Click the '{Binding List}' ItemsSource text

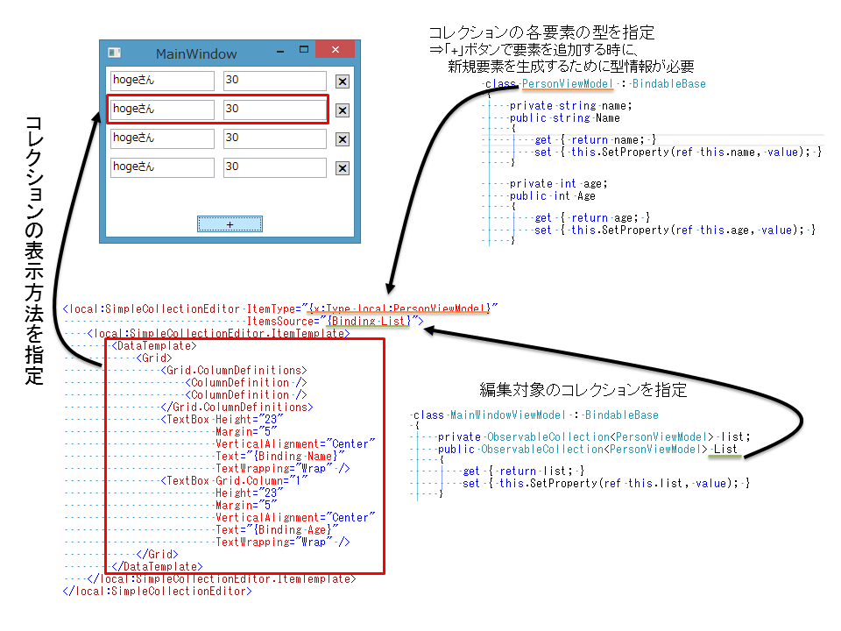click(368, 321)
